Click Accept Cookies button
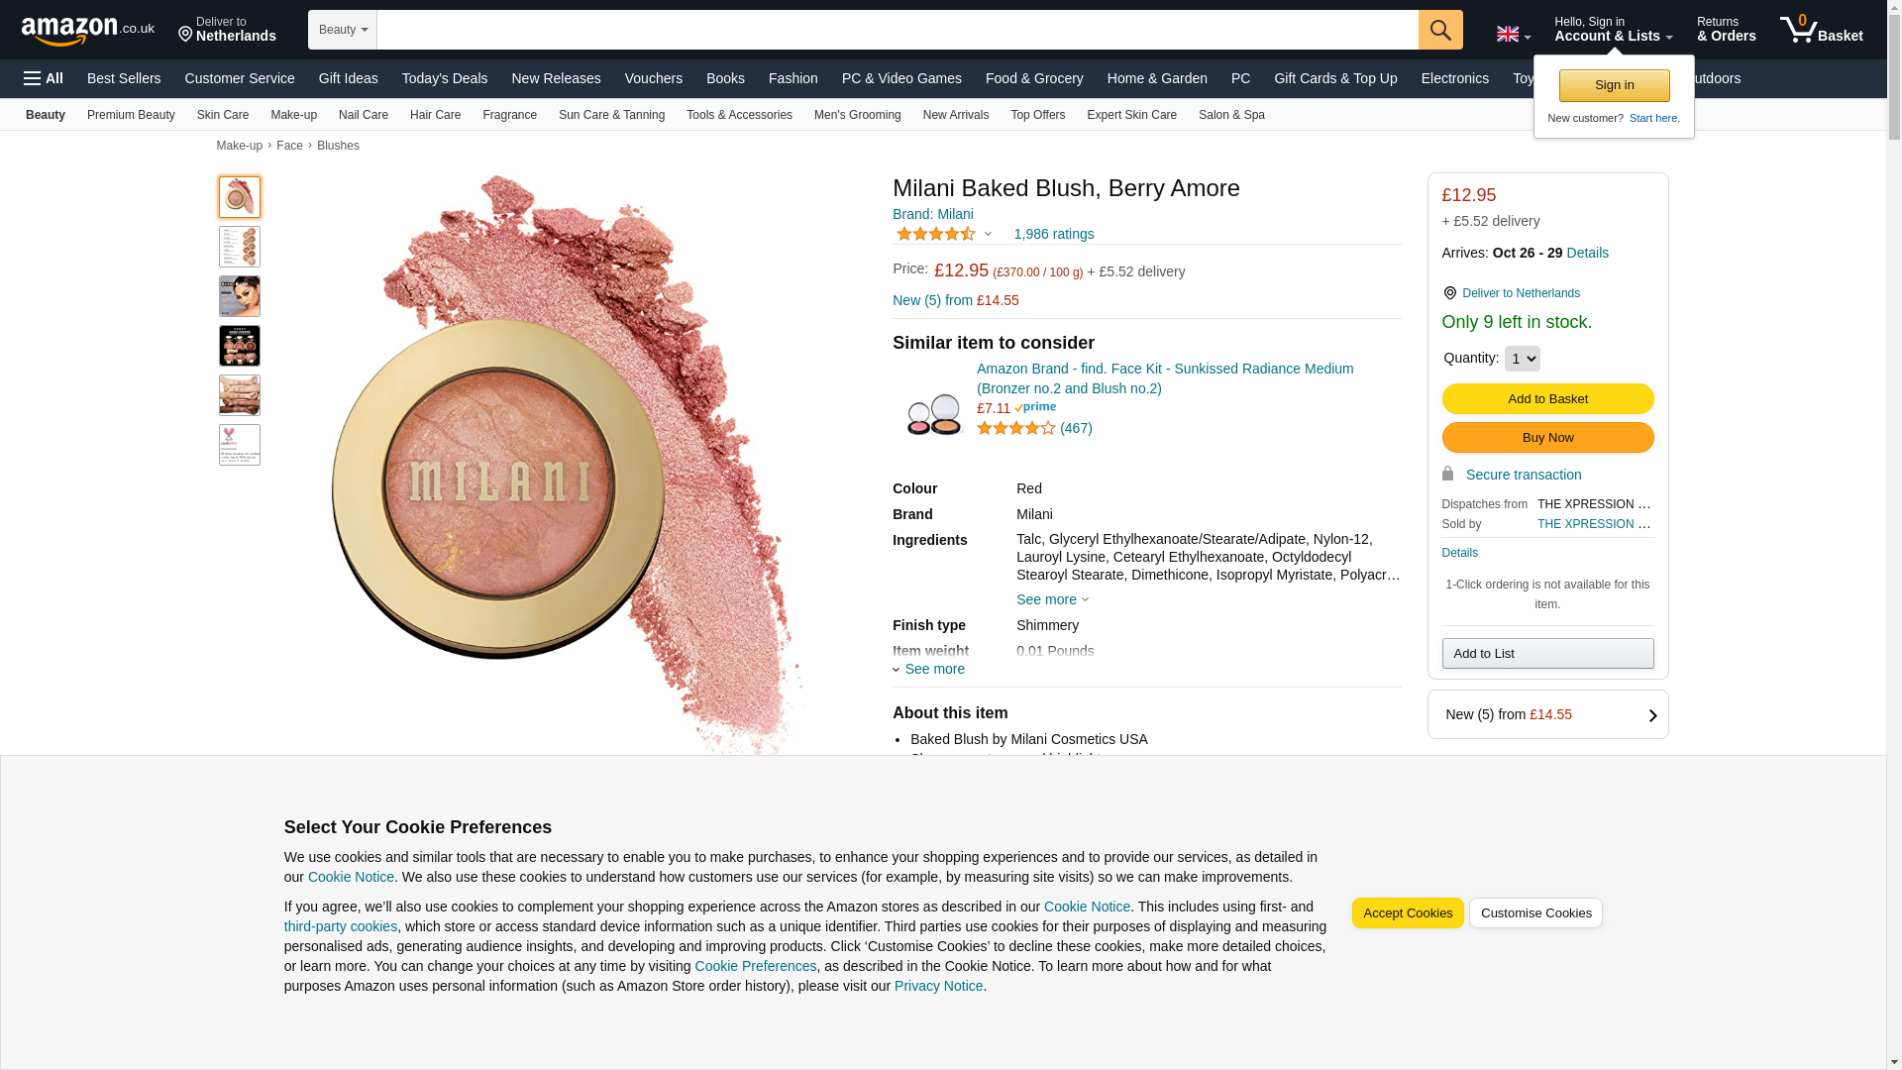 [x=1407, y=913]
